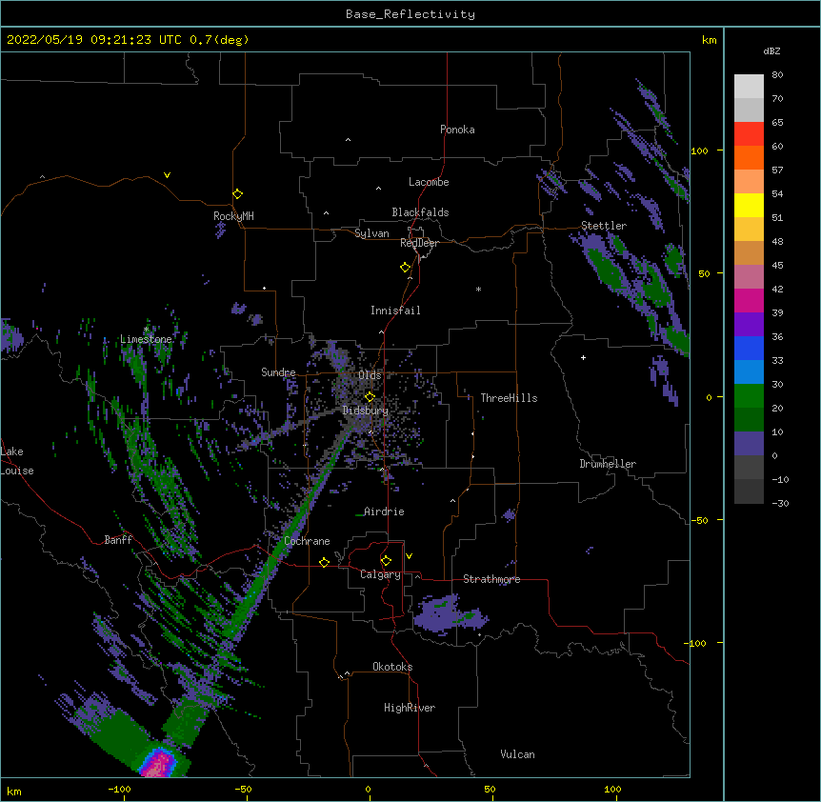Pick the yellow 51-54 dBZ legend swatch
This screenshot has height=802, width=821.
(x=749, y=205)
